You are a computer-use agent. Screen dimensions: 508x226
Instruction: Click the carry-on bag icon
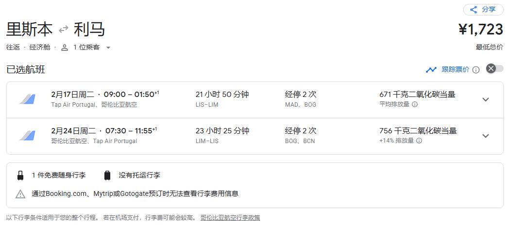[x=20, y=176]
